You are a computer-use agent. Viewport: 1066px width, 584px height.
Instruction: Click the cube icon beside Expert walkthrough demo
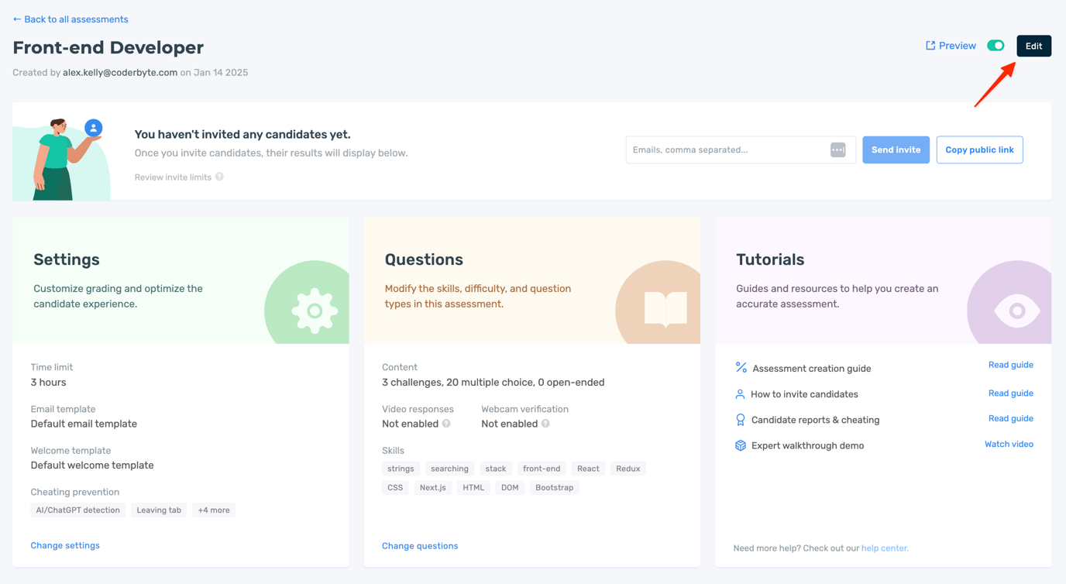(x=741, y=445)
